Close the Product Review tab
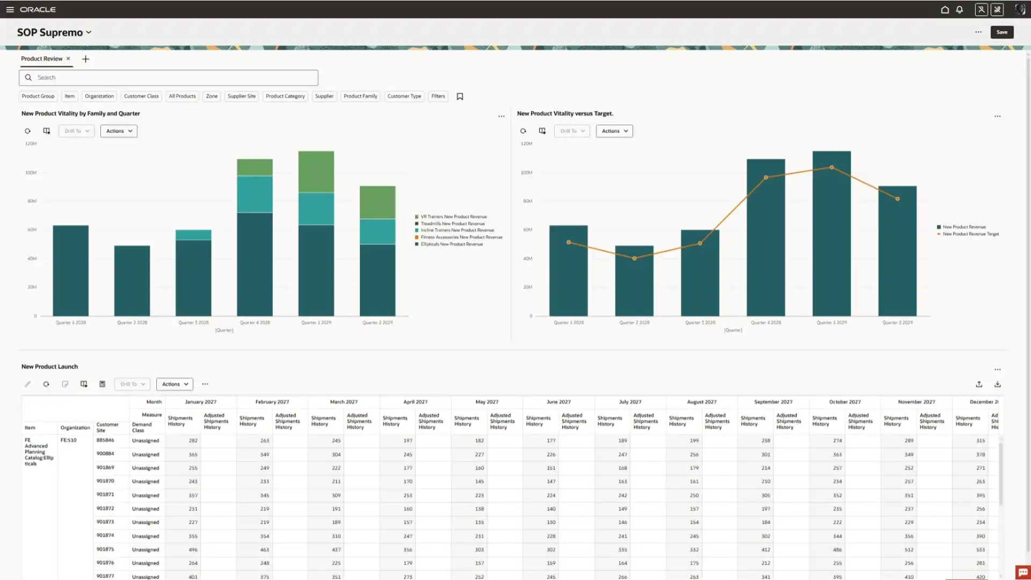The image size is (1031, 580). click(x=68, y=59)
